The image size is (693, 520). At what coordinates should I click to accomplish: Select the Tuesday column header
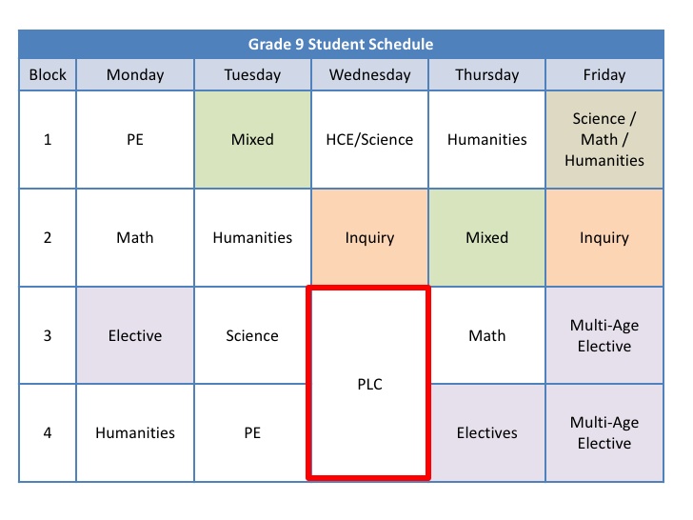click(x=252, y=75)
